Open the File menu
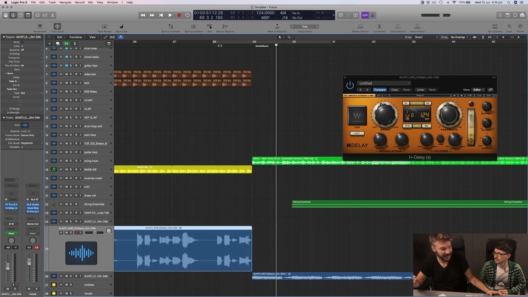Image resolution: width=528 pixels, height=297 pixels. (34, 2)
